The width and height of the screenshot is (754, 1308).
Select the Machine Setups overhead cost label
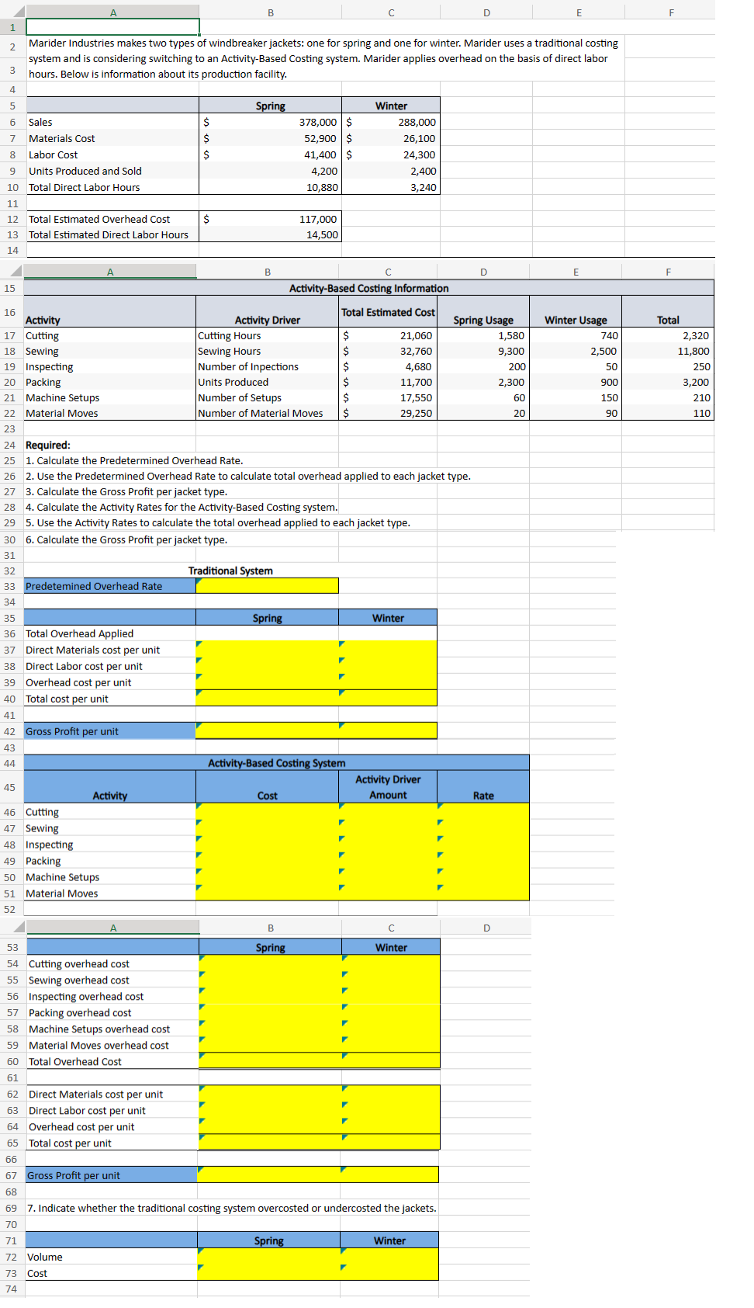point(99,1029)
